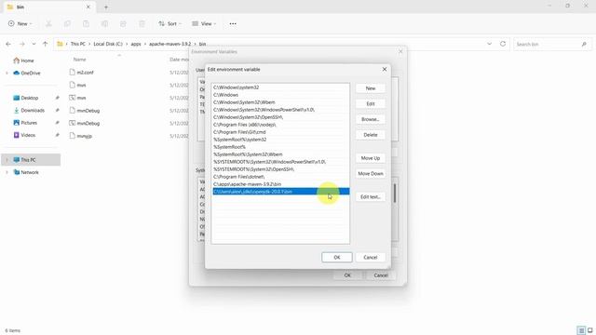Expand the Network tree node
596x335 pixels.
(x=7, y=172)
